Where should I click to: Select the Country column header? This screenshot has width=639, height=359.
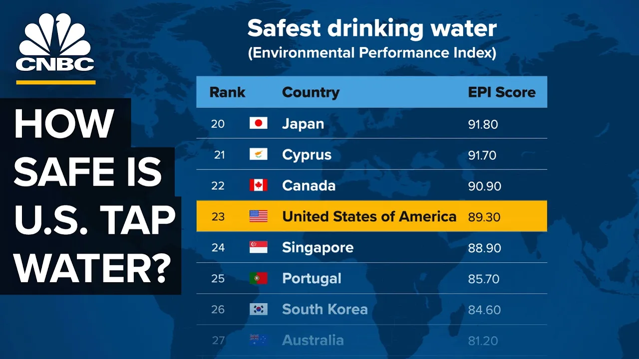pyautogui.click(x=311, y=92)
